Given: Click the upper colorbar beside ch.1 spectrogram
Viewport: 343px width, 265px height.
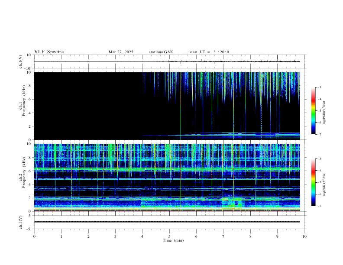Looking at the screenshot, I should [x=314, y=111].
